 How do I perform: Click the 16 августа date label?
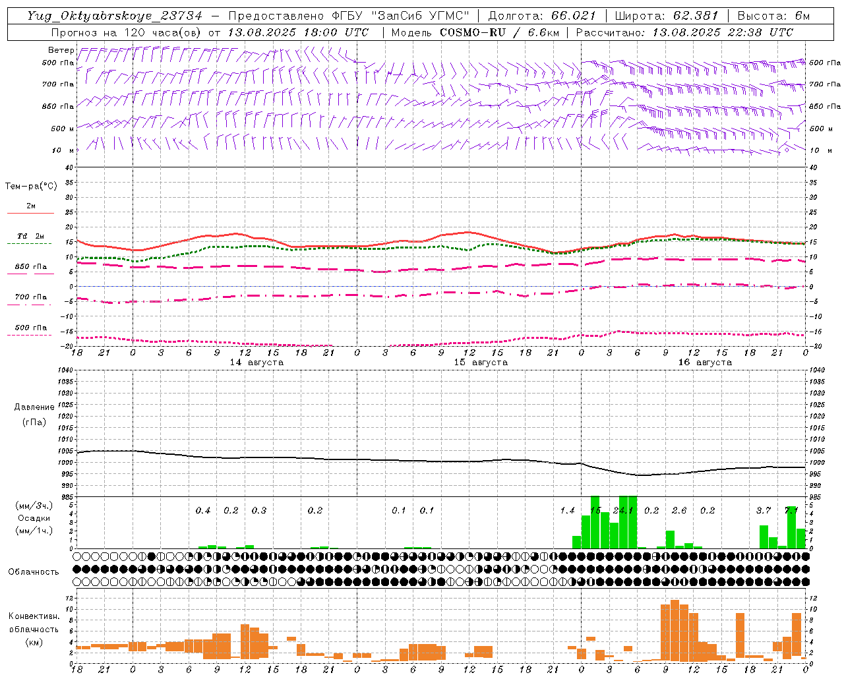point(705,363)
